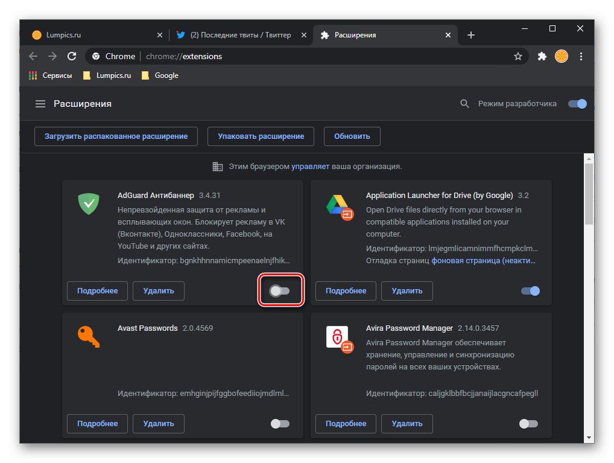Enable the Avira Password Manager toggle

point(528,423)
